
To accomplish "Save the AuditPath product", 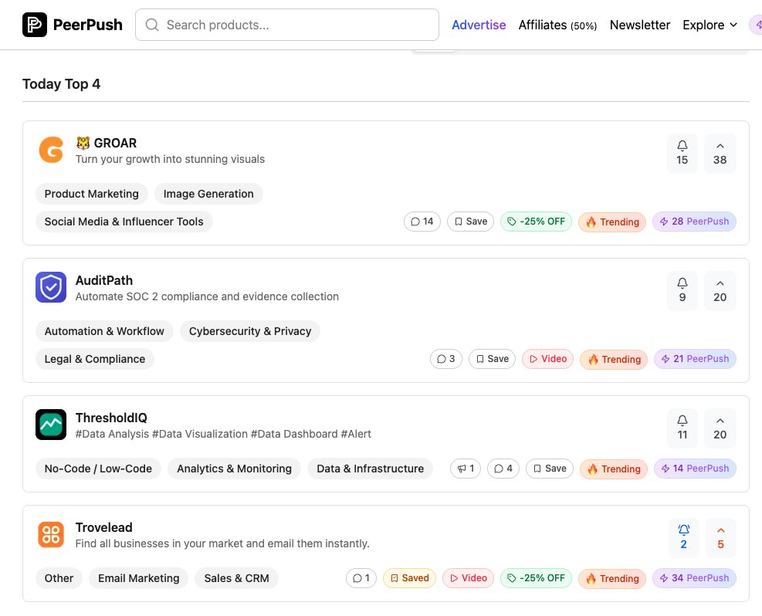I will [492, 359].
